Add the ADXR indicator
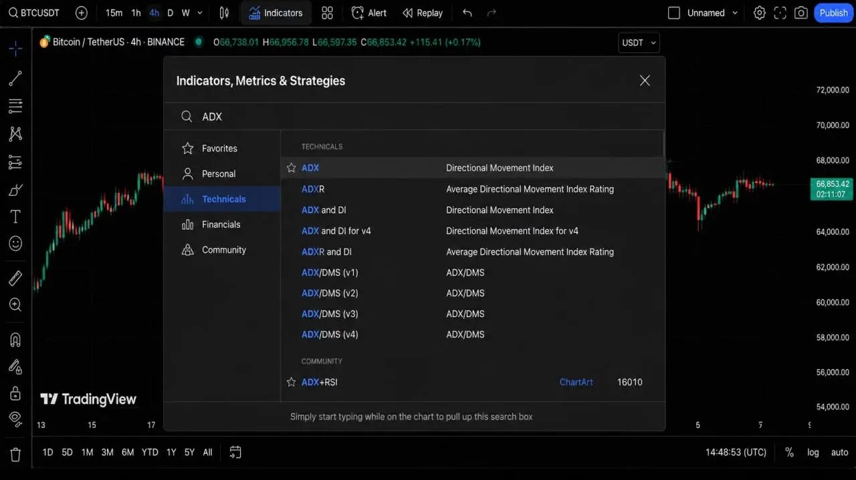856x480 pixels. click(472, 189)
